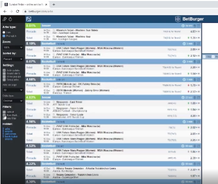This screenshot has height=184, width=218.
Task: Expand the dropdown arrow next to odds 2.22
Action: click(197, 170)
